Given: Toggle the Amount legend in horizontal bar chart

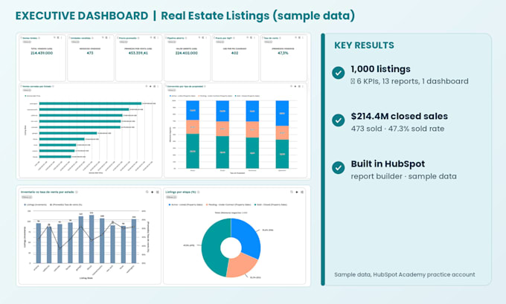Looking at the screenshot, I should point(33,96).
